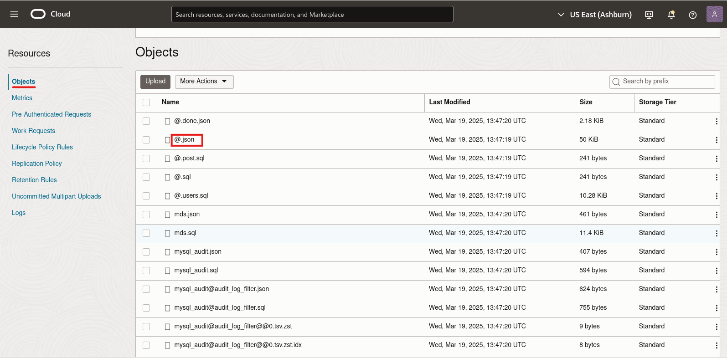
Task: Click file icon beside @.users.sql
Action: click(167, 196)
